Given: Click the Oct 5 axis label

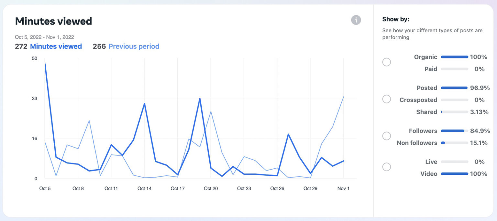Looking at the screenshot, I should pos(45,188).
